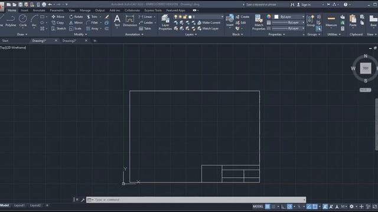Select the Circle draw tool

point(23,21)
